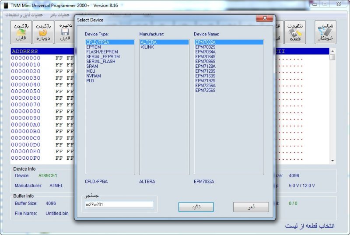Image resolution: width=350 pixels, height=235 pixels.
Task: Click search field containing m27w201
Action: coord(119,205)
